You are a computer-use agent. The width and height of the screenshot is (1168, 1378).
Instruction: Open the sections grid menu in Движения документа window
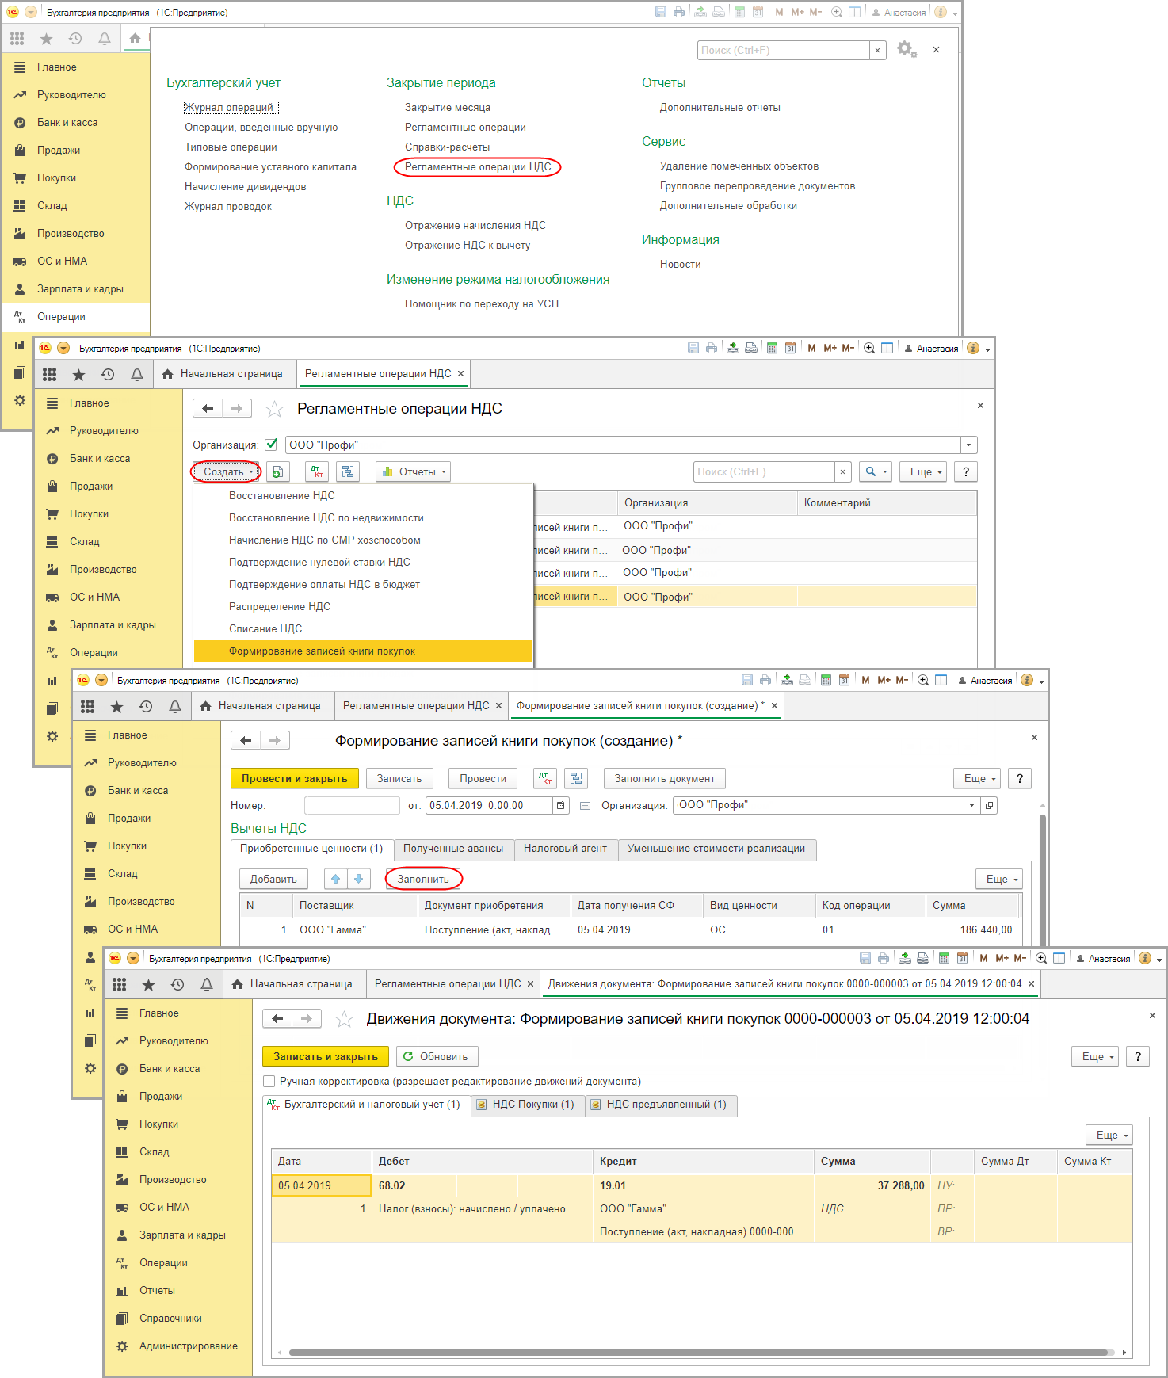tap(119, 984)
